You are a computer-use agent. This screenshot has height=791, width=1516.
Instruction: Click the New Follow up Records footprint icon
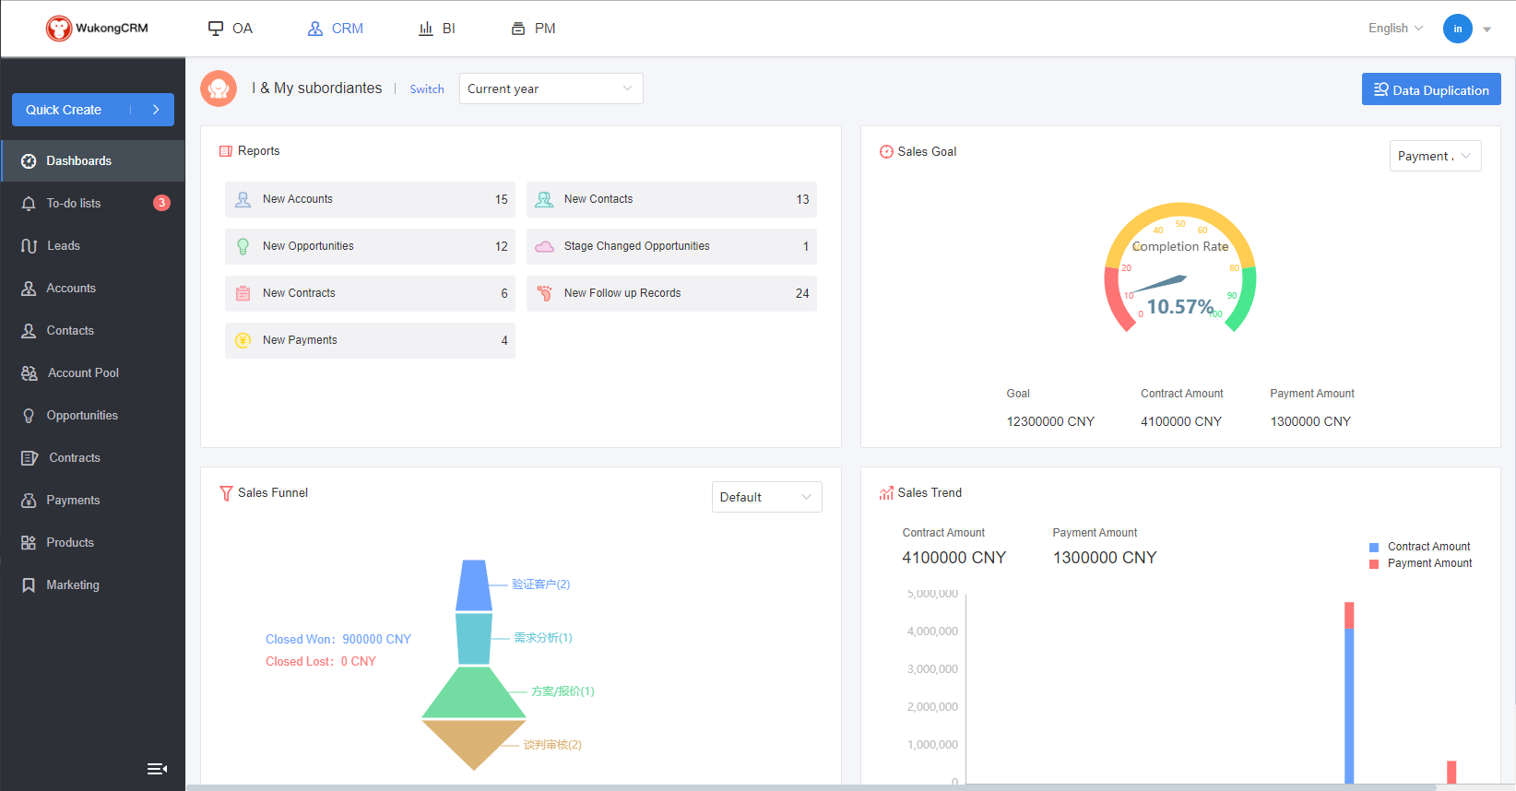tap(545, 293)
